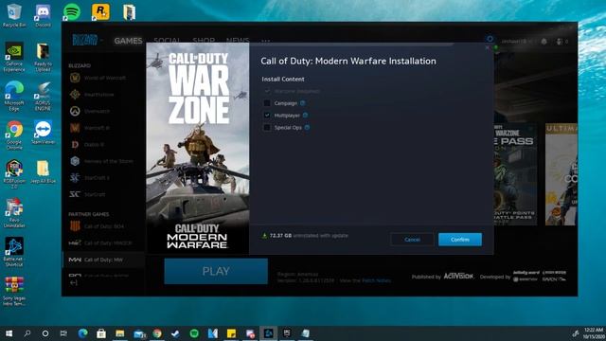Screen dimensions: 606x341
Task: Open the AORUS ENGINE desktop shortcut
Action: point(43,96)
